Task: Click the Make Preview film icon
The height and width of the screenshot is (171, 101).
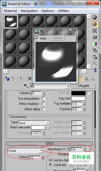Action: [95, 51]
